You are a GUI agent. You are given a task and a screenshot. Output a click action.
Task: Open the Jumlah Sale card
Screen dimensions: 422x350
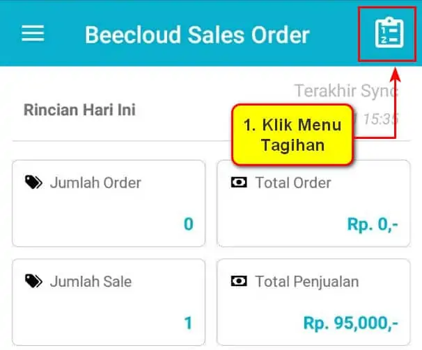point(109,302)
